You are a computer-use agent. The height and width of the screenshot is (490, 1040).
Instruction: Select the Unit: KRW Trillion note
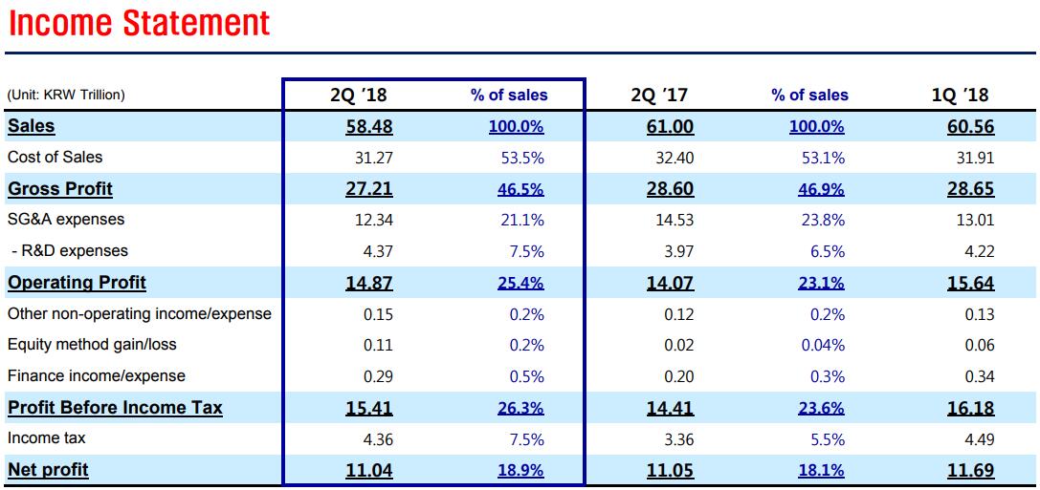[66, 96]
